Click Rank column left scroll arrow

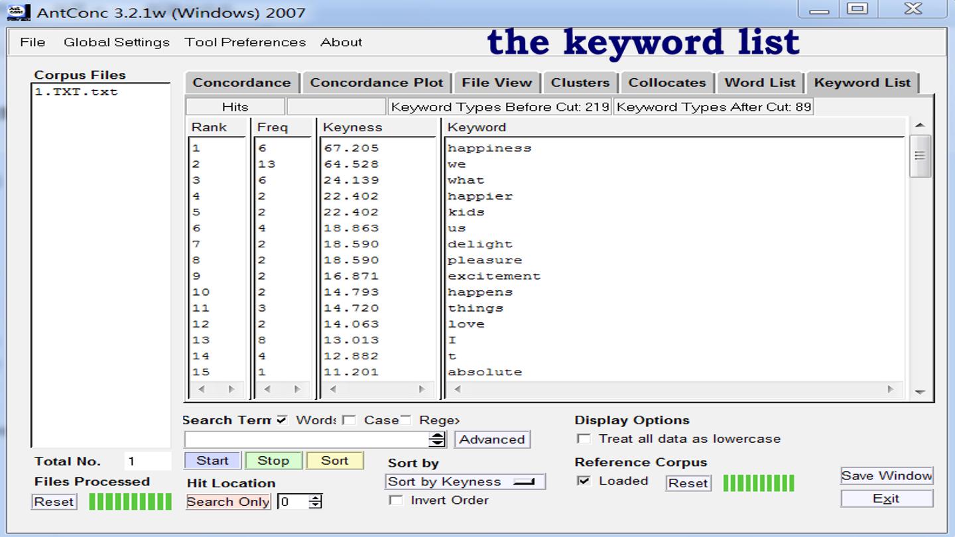click(202, 390)
